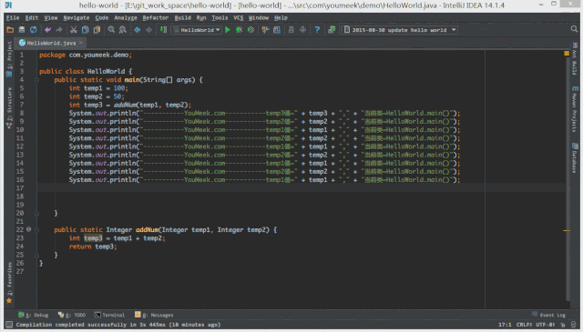
Task: Open the Code menu
Action: [x=101, y=18]
